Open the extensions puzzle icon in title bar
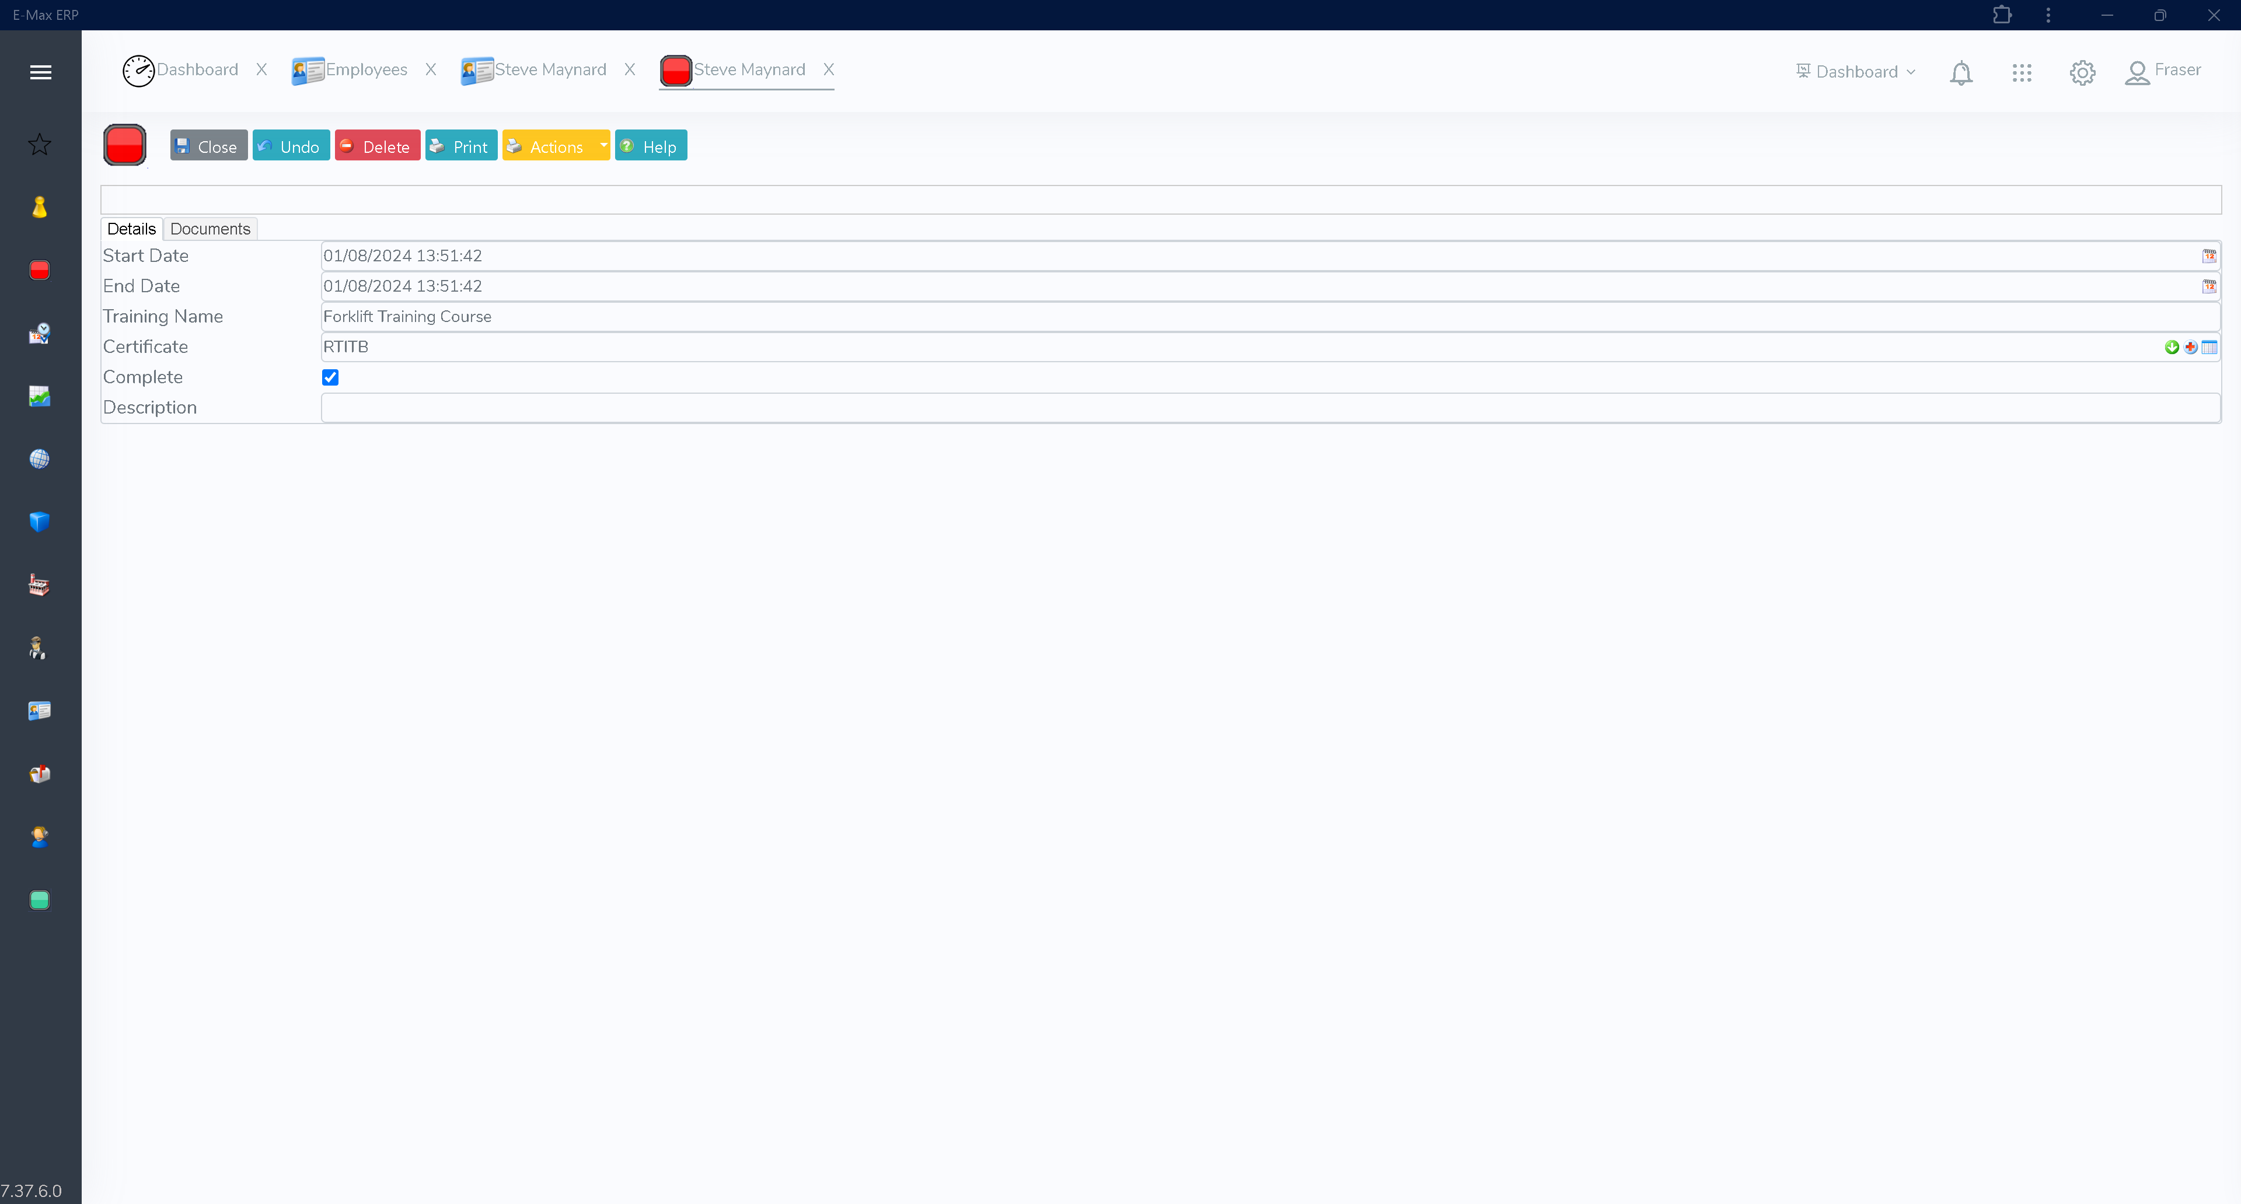 [x=2002, y=15]
